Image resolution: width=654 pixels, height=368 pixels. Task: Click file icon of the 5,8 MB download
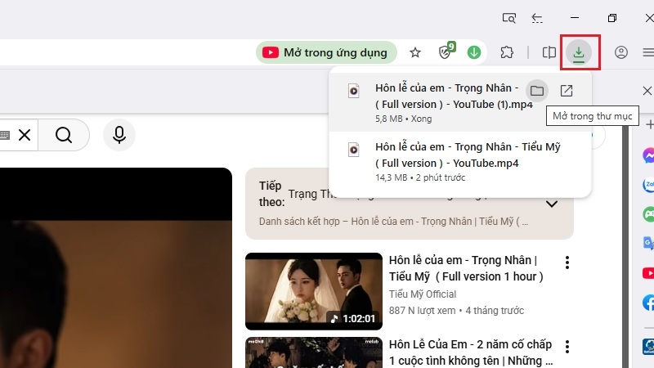354,91
